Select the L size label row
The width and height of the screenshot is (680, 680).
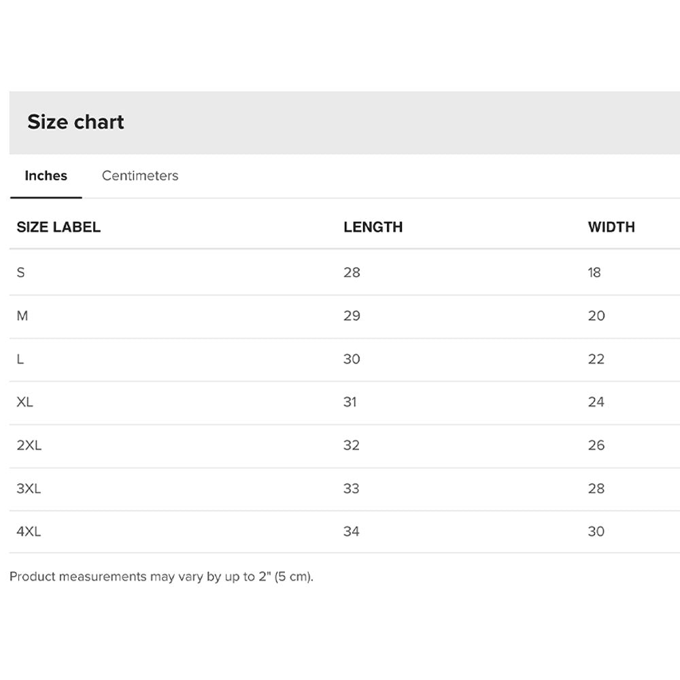[20, 359]
